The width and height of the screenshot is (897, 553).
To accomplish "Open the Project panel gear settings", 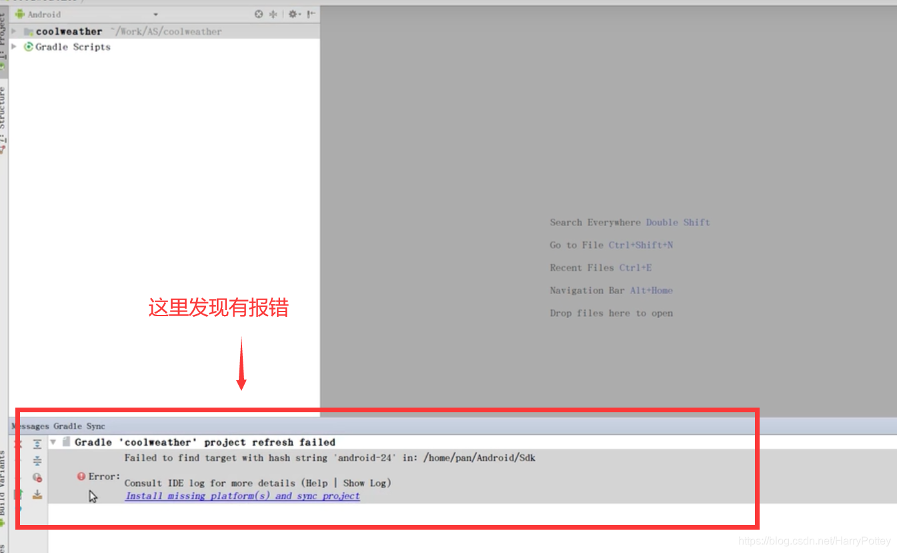I will coord(294,14).
